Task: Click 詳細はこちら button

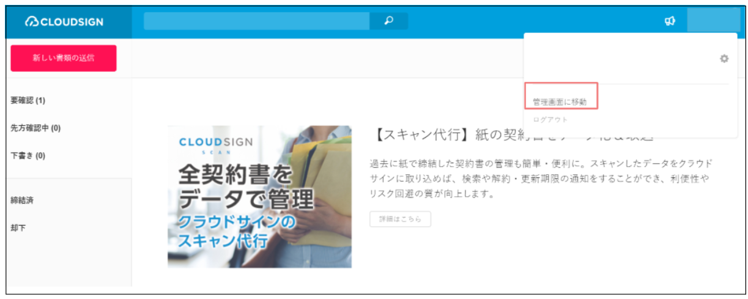Action: 400,219
